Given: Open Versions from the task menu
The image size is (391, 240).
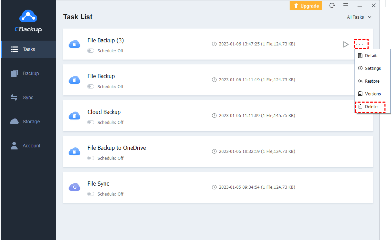Looking at the screenshot, I should (372, 94).
